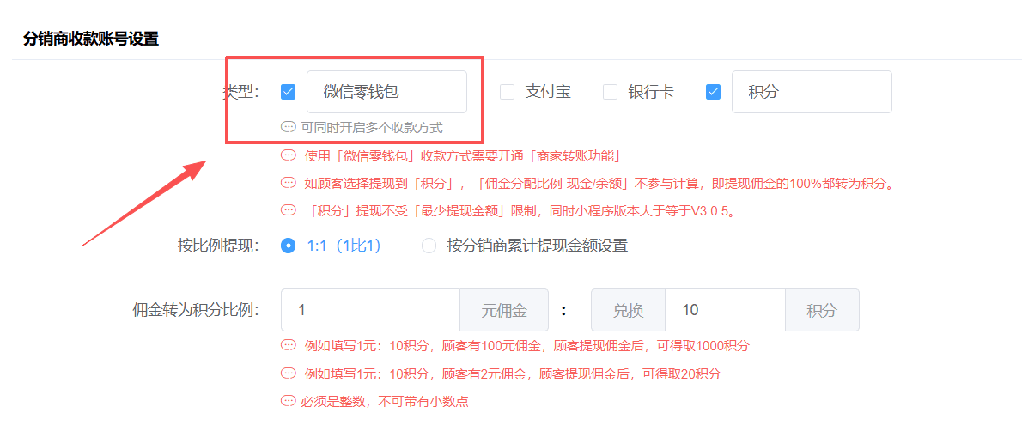Click the icon before the 1000积分 example
Viewport: 1022px width, 437px height.
pos(289,346)
